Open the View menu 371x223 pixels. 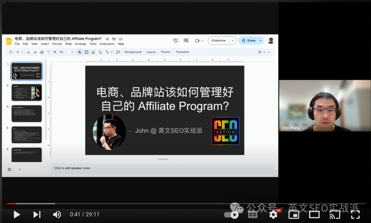pos(35,44)
